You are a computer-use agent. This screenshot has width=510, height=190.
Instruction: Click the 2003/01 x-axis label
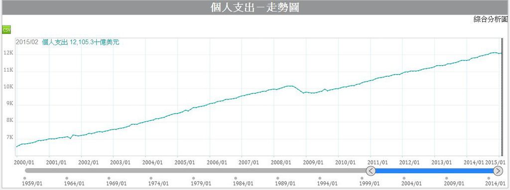(x=121, y=162)
